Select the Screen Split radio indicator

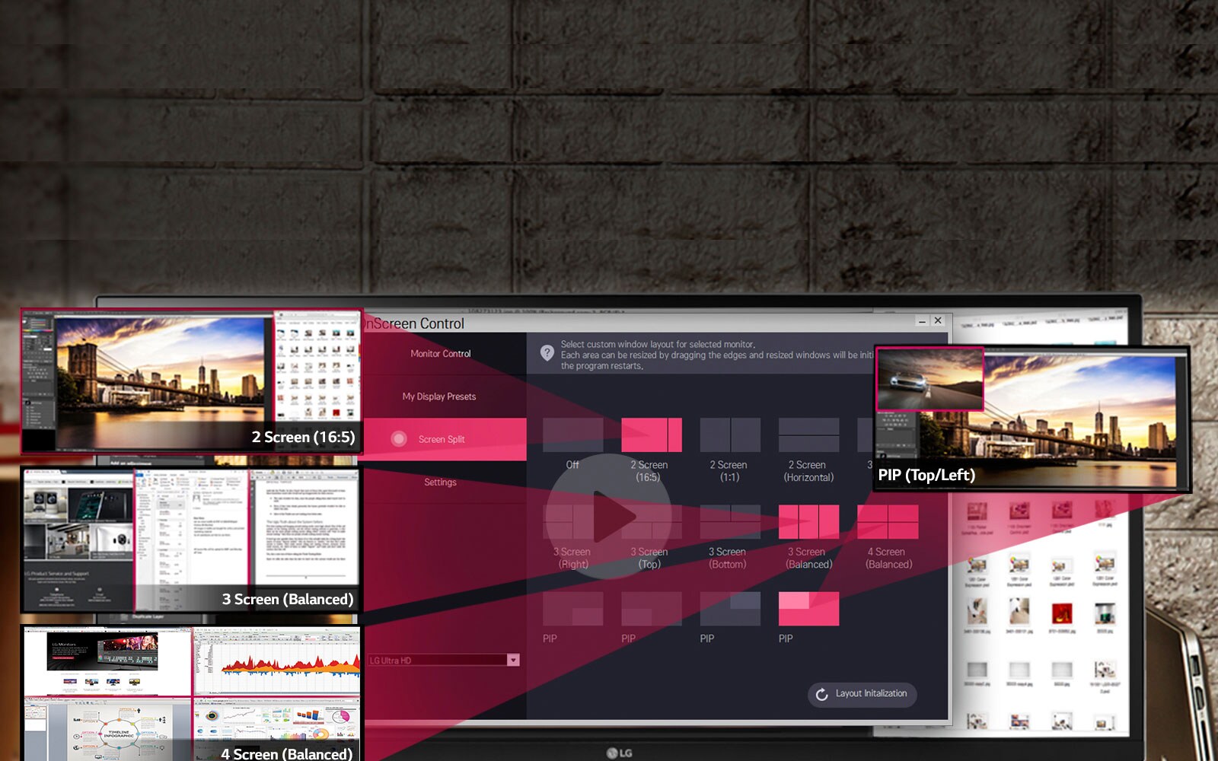click(399, 439)
